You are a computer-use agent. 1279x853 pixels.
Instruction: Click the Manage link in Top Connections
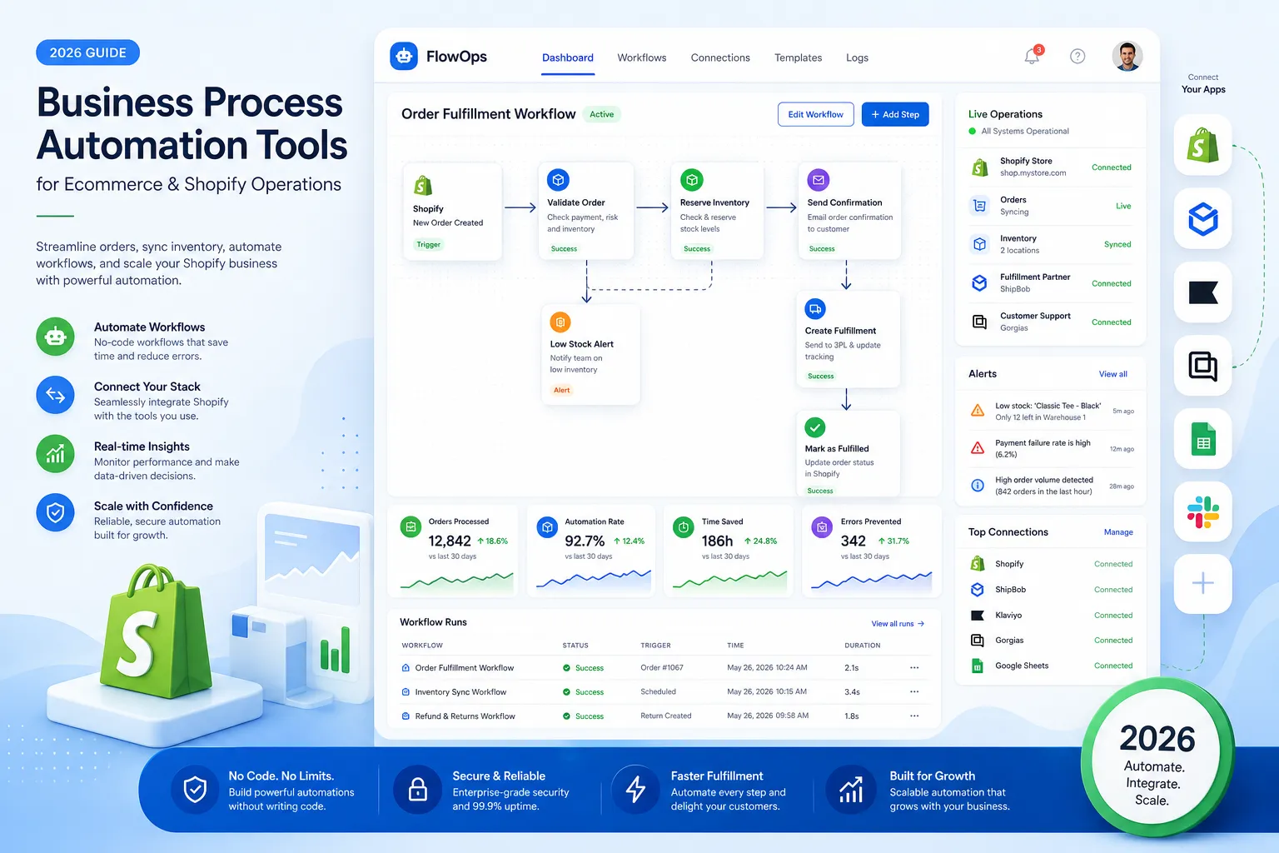point(1118,532)
